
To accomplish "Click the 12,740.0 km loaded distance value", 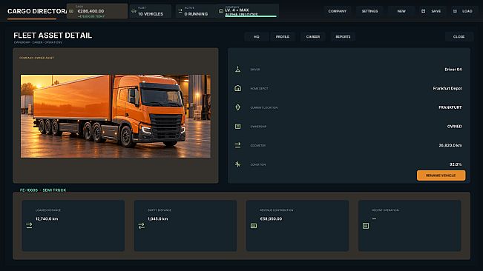I will point(47,218).
